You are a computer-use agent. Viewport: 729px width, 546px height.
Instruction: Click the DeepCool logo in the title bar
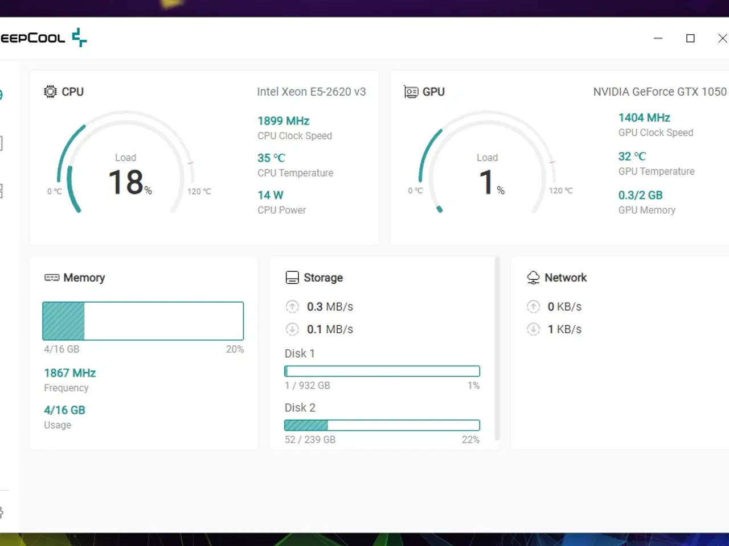[43, 38]
